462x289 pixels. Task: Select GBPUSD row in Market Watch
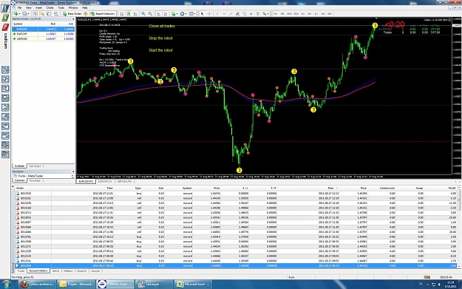click(x=44, y=38)
